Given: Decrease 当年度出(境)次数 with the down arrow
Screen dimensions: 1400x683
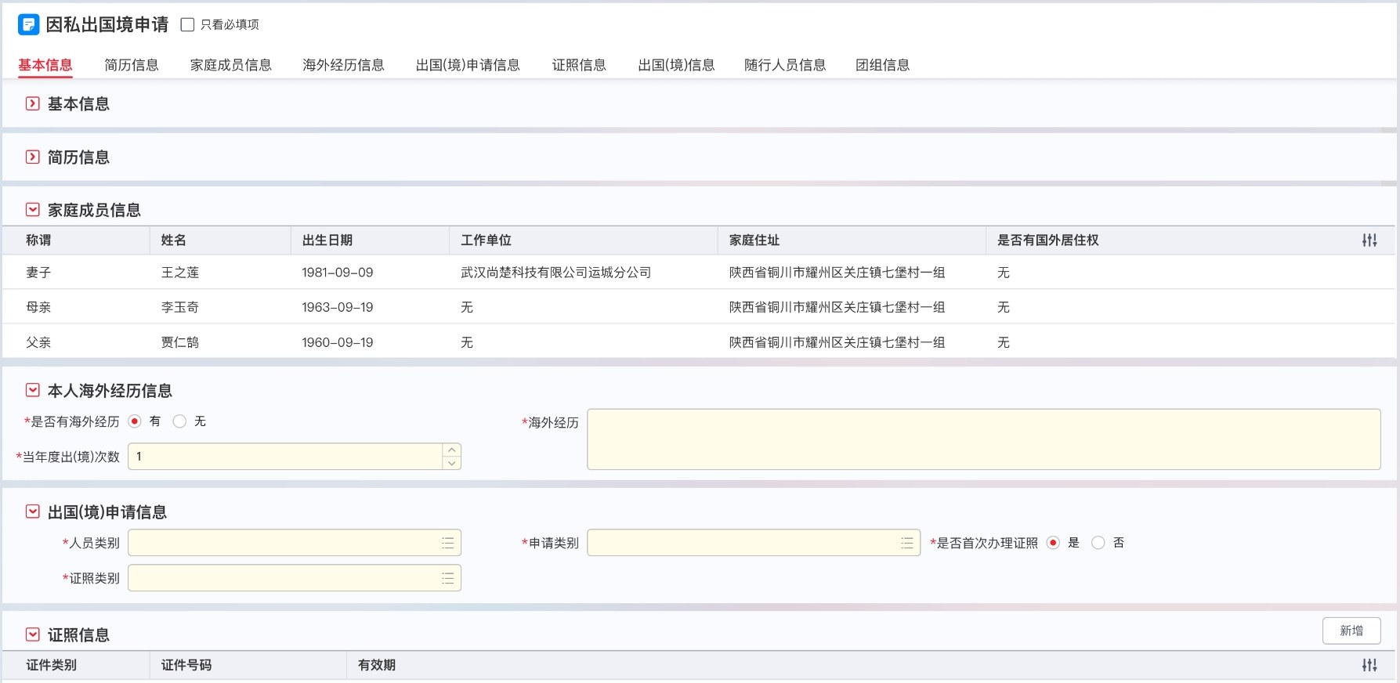Looking at the screenshot, I should [x=451, y=463].
